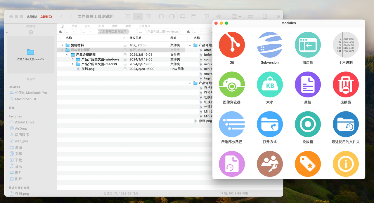
Task: Toggle the eye preview button
Action: click(219, 17)
